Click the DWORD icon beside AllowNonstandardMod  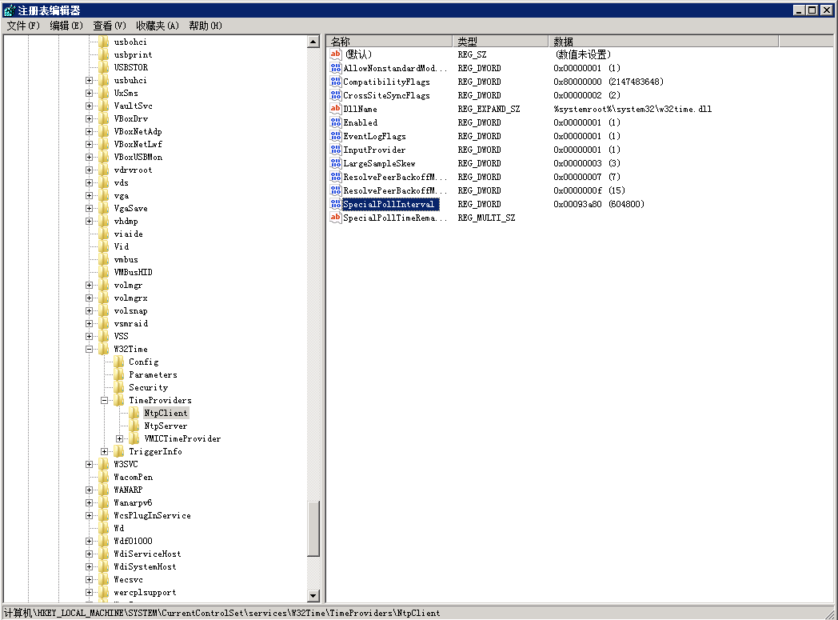336,68
